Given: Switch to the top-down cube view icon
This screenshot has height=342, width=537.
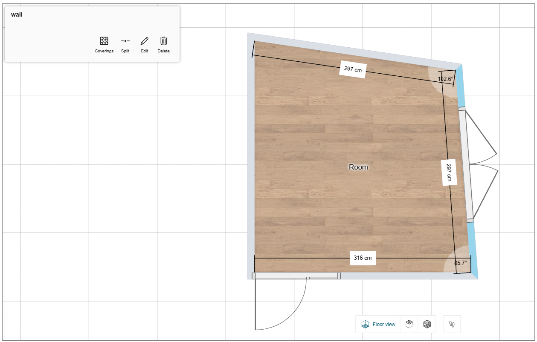Looking at the screenshot, I should click(409, 324).
